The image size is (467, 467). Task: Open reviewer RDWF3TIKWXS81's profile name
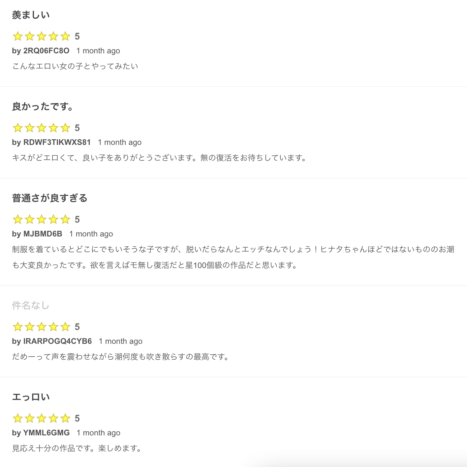(x=57, y=142)
